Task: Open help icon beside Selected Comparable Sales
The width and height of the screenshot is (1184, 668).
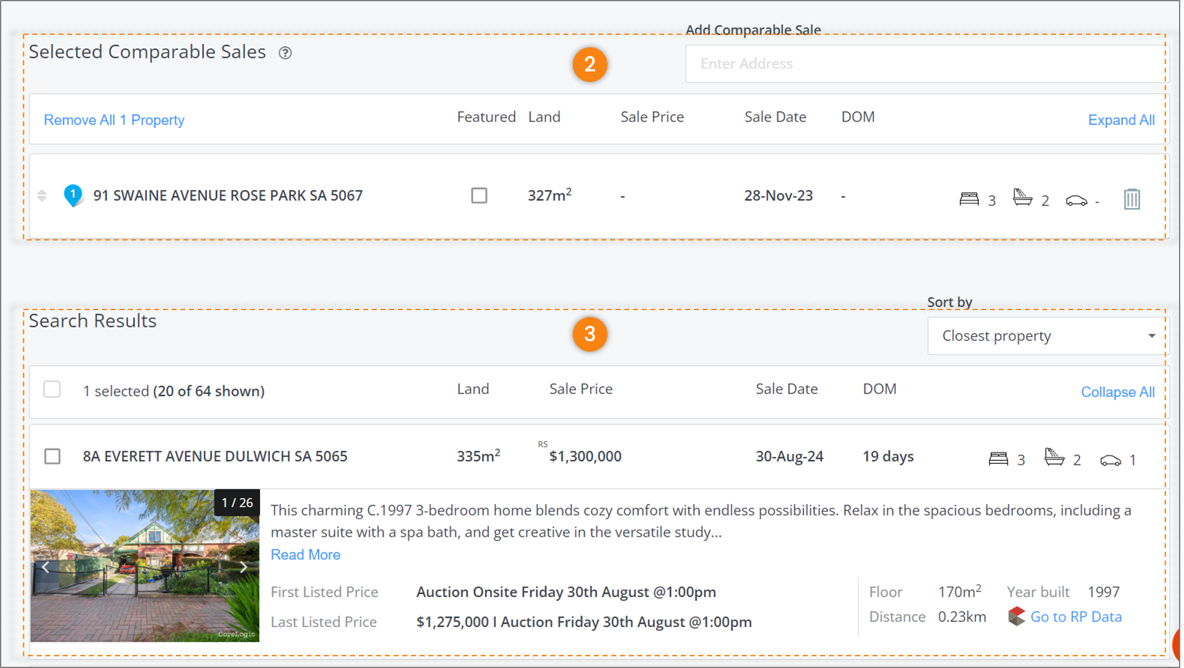Action: [x=285, y=53]
